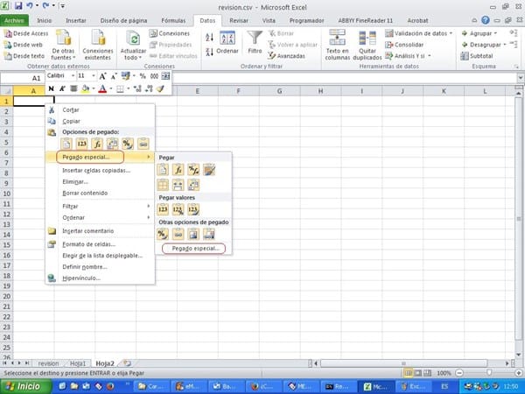
Task: Switch to the Hoja1 sheet tab
Action: [x=78, y=362]
